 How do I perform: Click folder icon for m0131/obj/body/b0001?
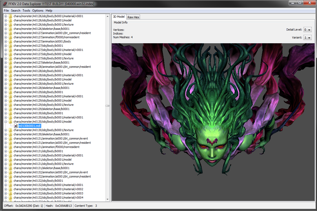pyautogui.click(x=11, y=151)
